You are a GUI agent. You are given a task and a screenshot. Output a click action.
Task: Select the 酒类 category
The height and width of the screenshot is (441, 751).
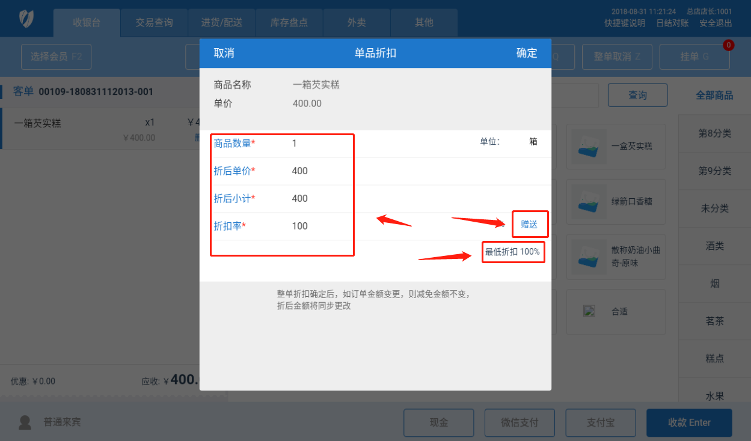tap(714, 246)
